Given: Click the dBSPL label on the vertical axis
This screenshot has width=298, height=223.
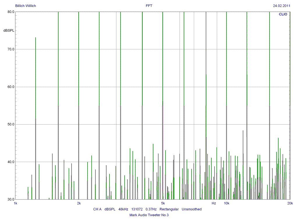Looking at the screenshot, I should [x=9, y=30].
